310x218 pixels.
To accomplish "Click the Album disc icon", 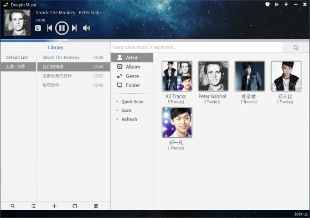I will click(119, 67).
